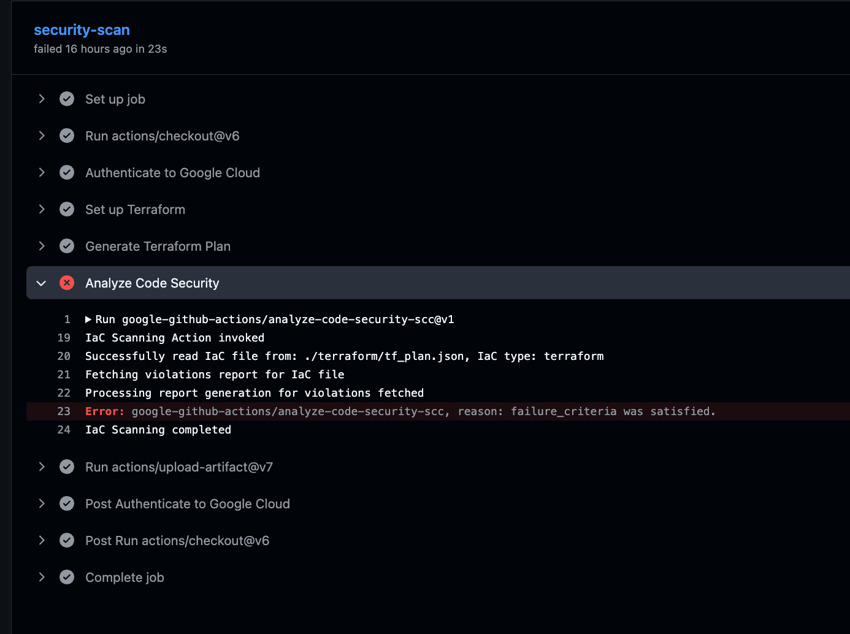Expand the Run command disclosure triangle on line 1
The width and height of the screenshot is (850, 634).
tap(88, 319)
